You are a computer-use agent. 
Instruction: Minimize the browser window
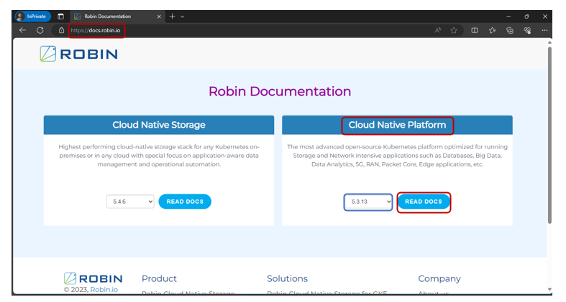(x=508, y=16)
